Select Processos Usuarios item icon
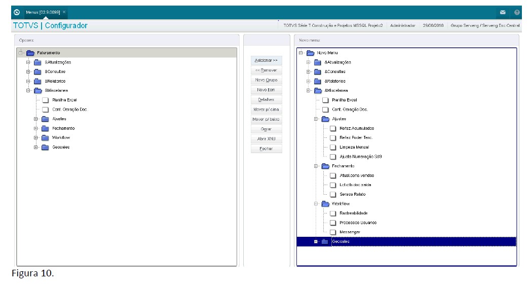The width and height of the screenshot is (529, 287). 333,223
